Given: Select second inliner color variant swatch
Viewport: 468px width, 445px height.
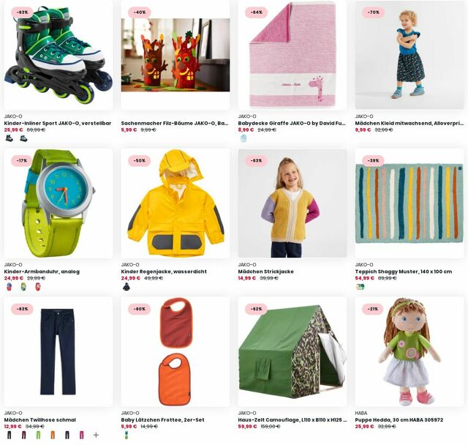Looking at the screenshot, I should point(23,138).
